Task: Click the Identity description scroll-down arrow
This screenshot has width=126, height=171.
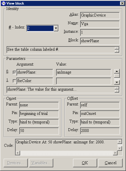Action: [x=117, y=51]
